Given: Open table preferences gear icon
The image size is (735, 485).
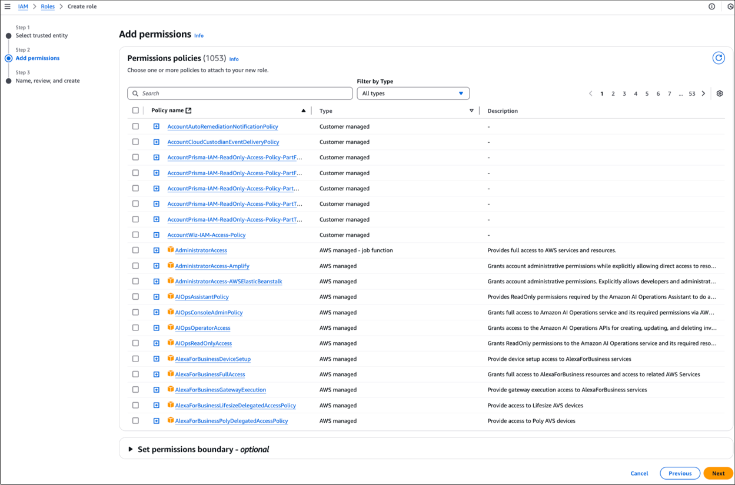Looking at the screenshot, I should click(719, 93).
